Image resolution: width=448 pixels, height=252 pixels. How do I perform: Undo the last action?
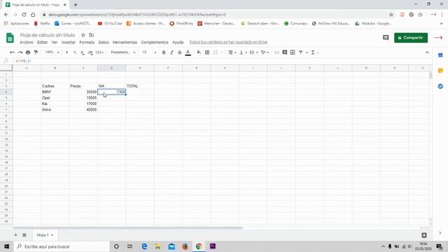coord(12,52)
